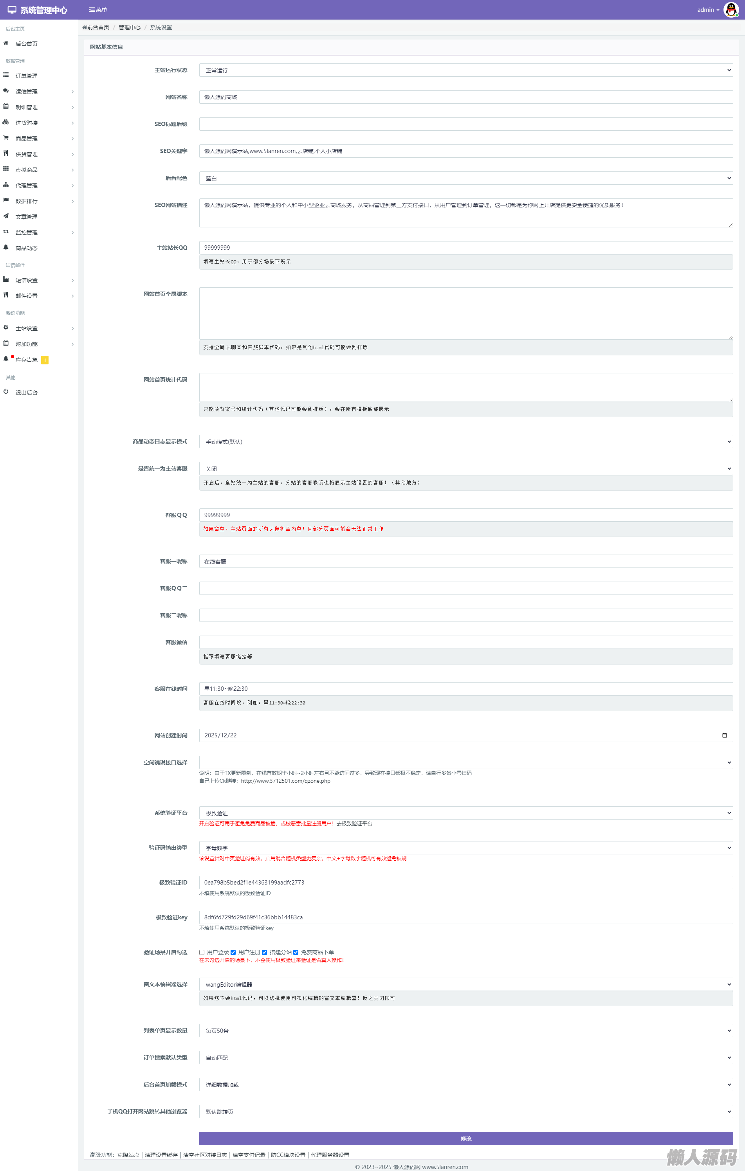Viewport: 745px width, 1171px height.
Task: Follow the 去极致验证平台 link
Action: click(354, 823)
